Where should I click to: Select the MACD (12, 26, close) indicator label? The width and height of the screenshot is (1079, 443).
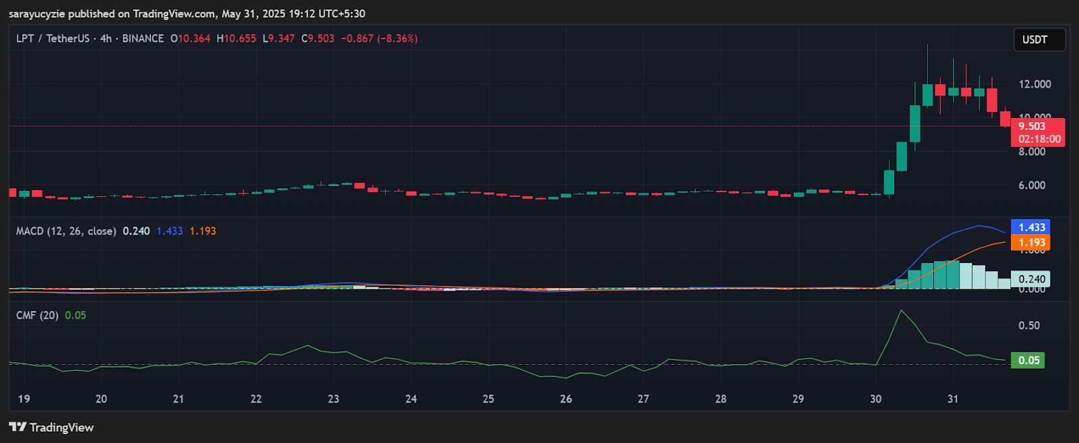pyautogui.click(x=65, y=231)
